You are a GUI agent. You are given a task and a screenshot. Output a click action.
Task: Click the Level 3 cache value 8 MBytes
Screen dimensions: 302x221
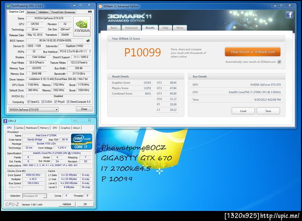coord(69,187)
